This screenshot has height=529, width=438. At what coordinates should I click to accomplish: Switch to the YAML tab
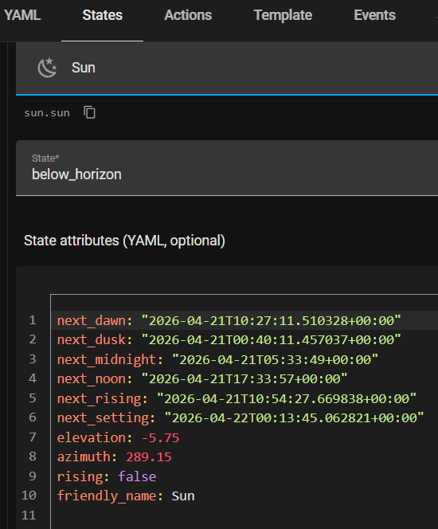pos(22,15)
